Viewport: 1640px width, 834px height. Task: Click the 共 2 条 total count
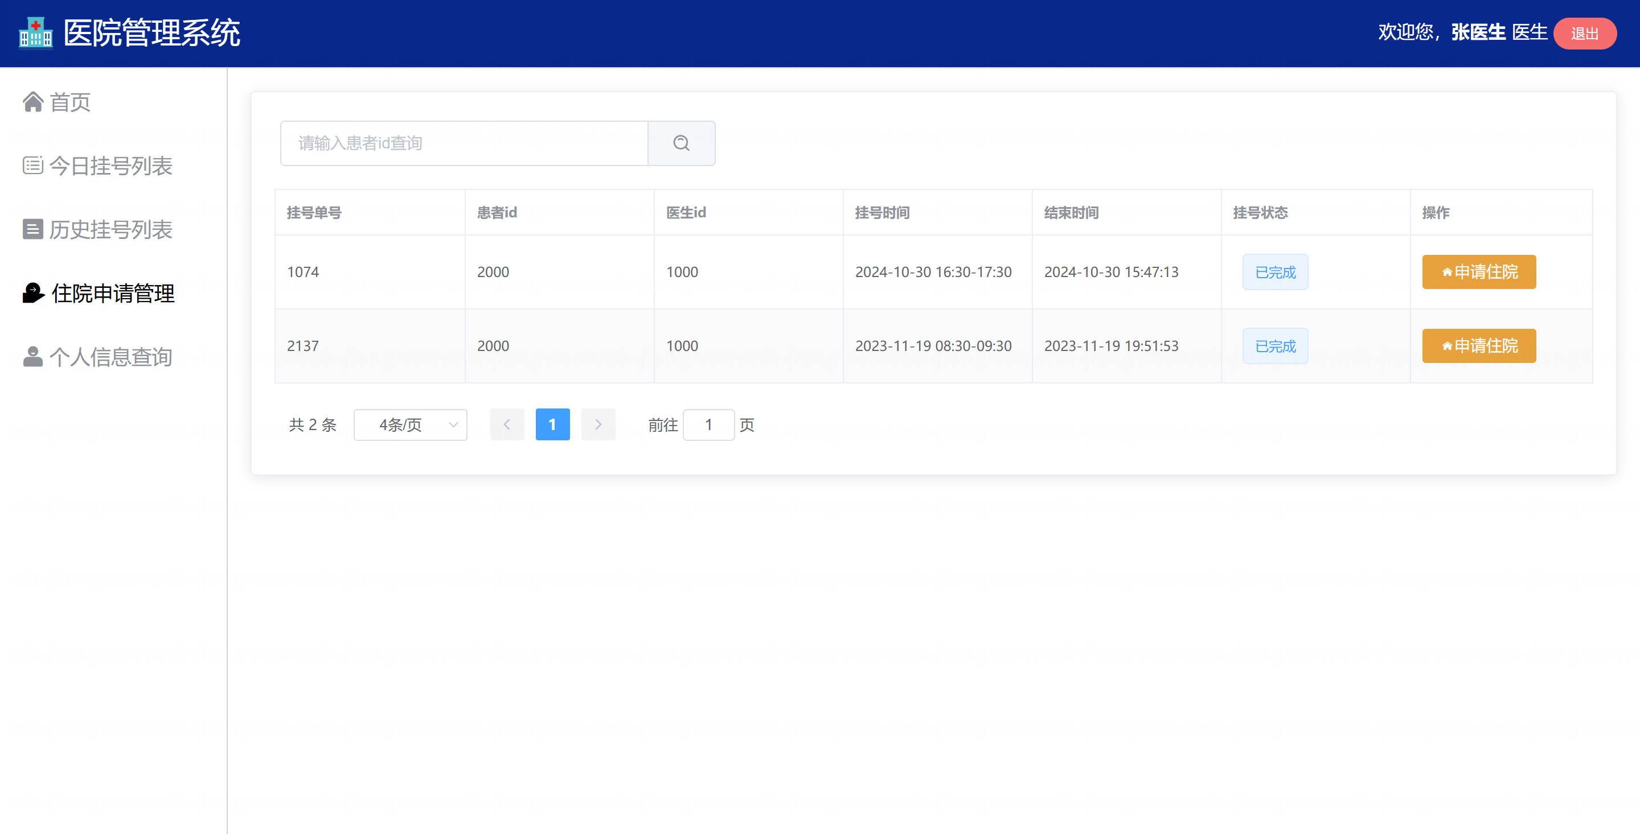pyautogui.click(x=313, y=424)
